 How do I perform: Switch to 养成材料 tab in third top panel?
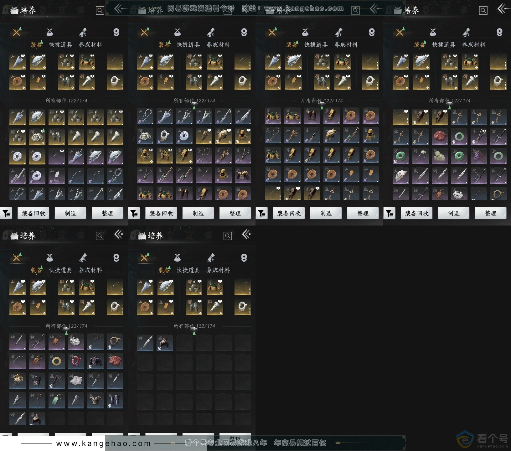(346, 45)
